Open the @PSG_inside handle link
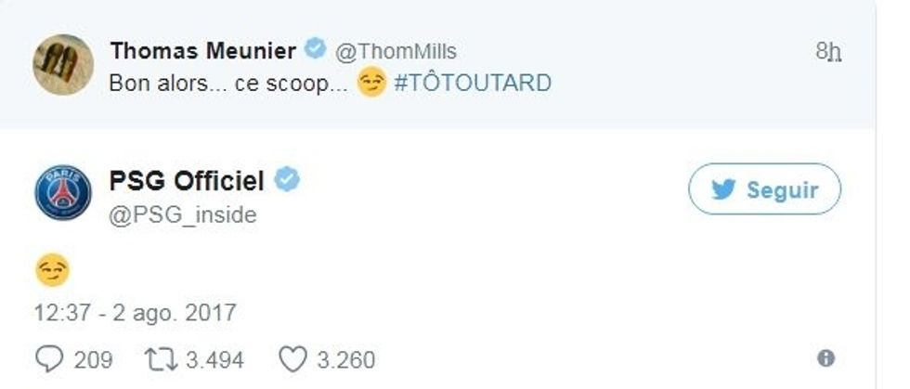910x389 pixels. (183, 215)
